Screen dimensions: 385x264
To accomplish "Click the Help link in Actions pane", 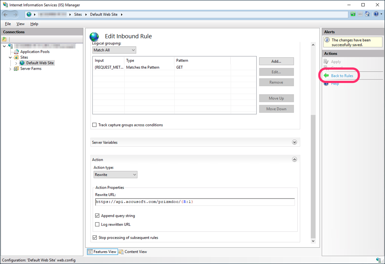I will pos(335,84).
